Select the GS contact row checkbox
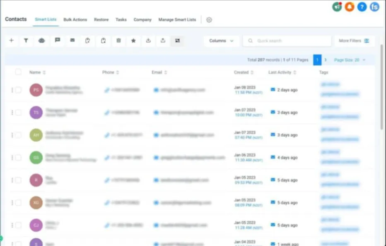The width and height of the screenshot is (386, 246). [18, 158]
